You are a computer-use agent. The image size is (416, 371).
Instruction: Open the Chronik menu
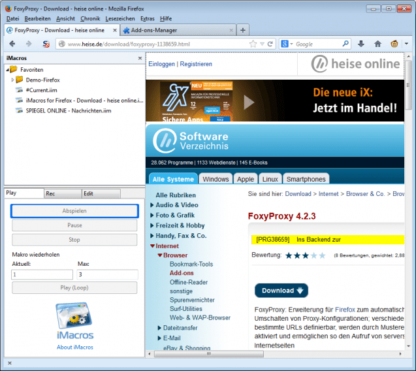90,18
